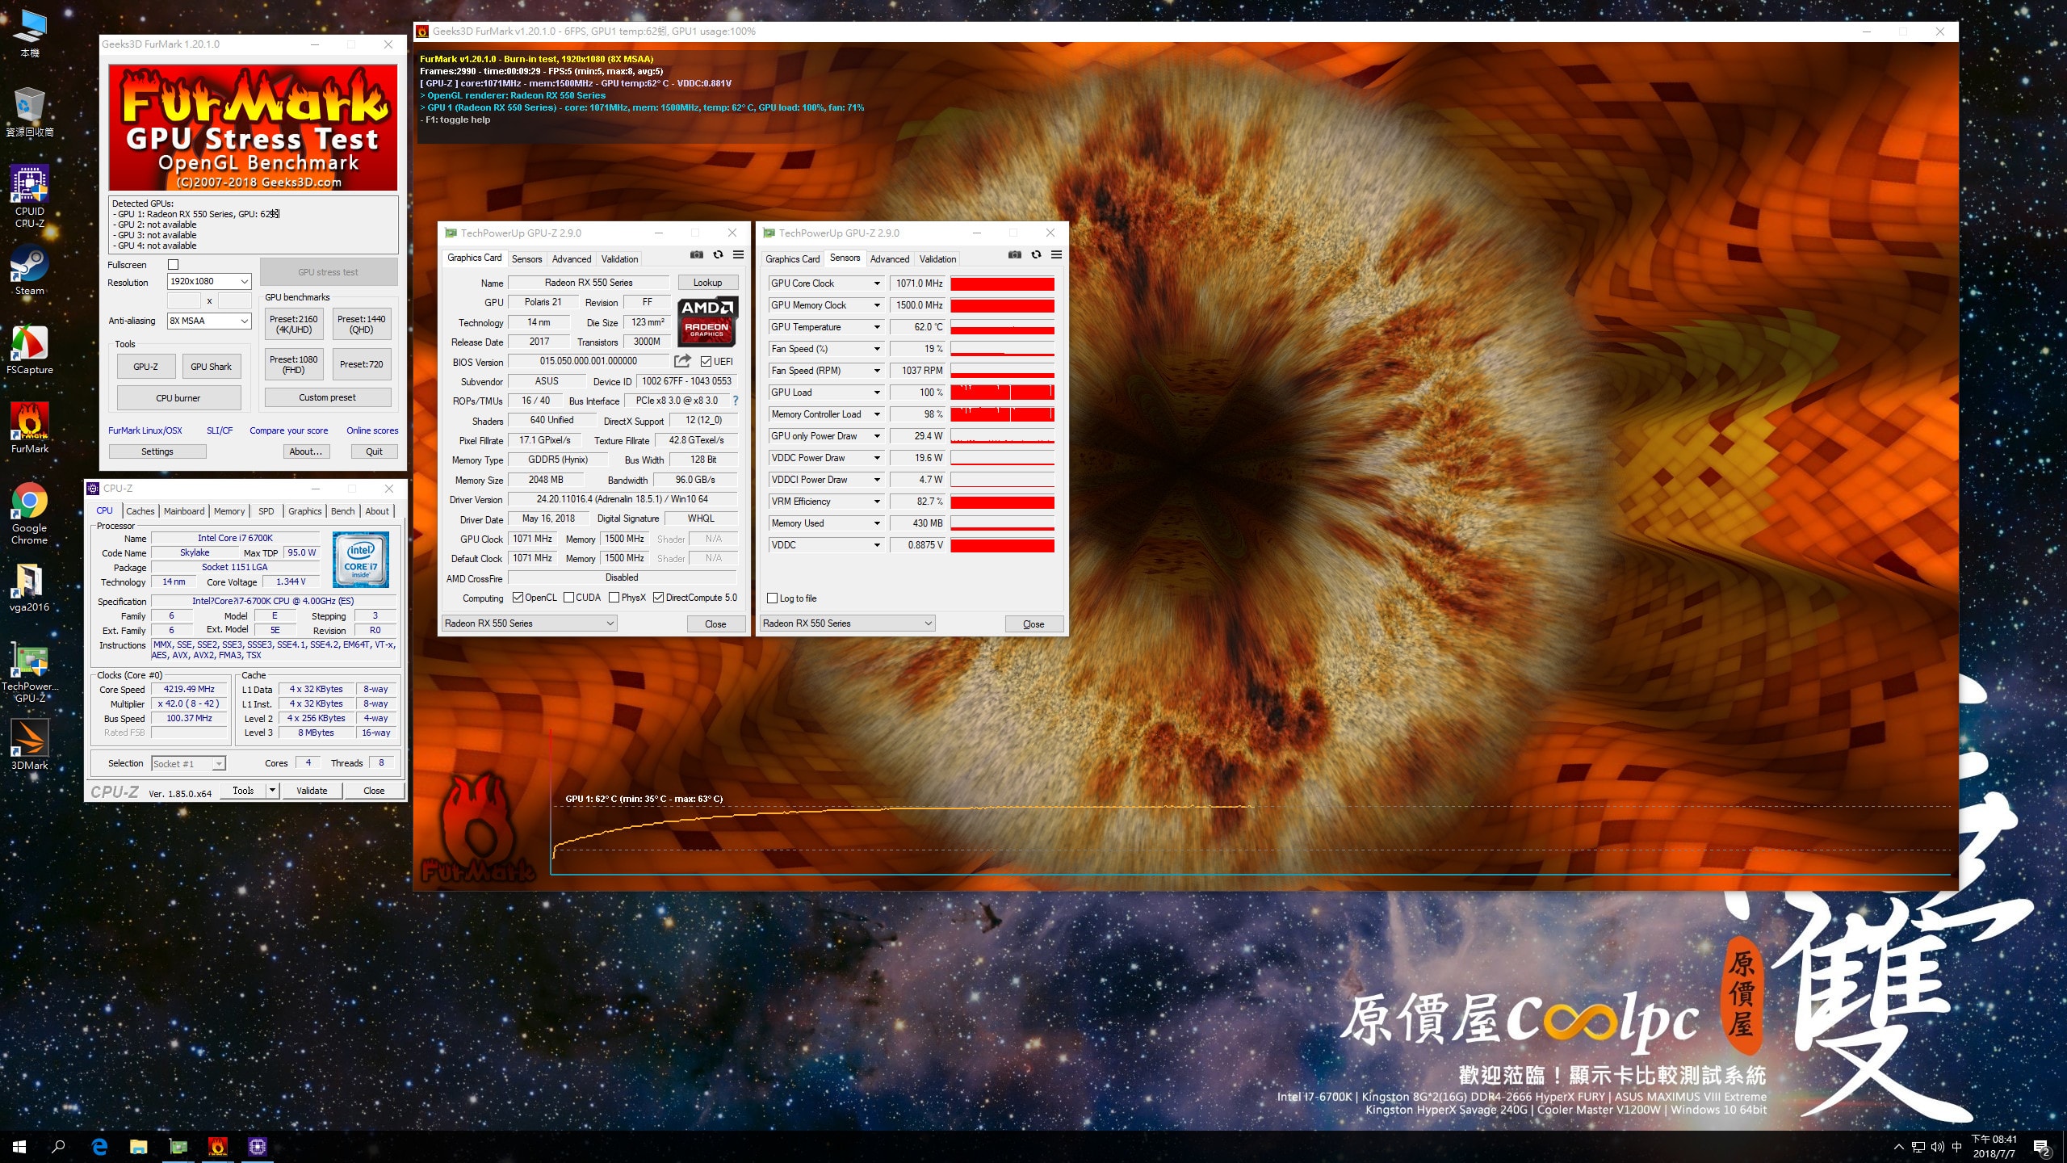The image size is (2067, 1163).
Task: Open the Recycle Bin desktop icon
Action: (x=30, y=111)
